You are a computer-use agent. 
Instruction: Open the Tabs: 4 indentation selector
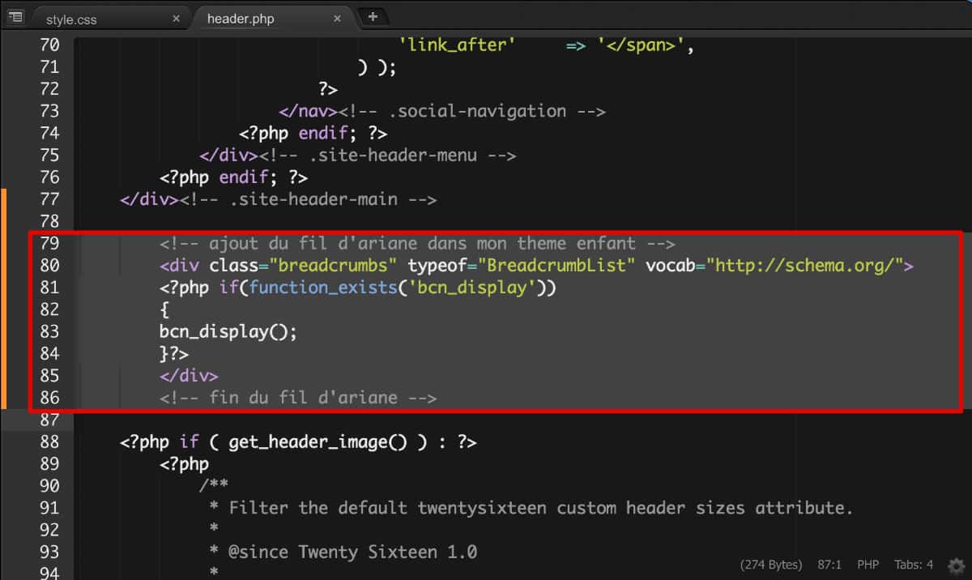[914, 565]
